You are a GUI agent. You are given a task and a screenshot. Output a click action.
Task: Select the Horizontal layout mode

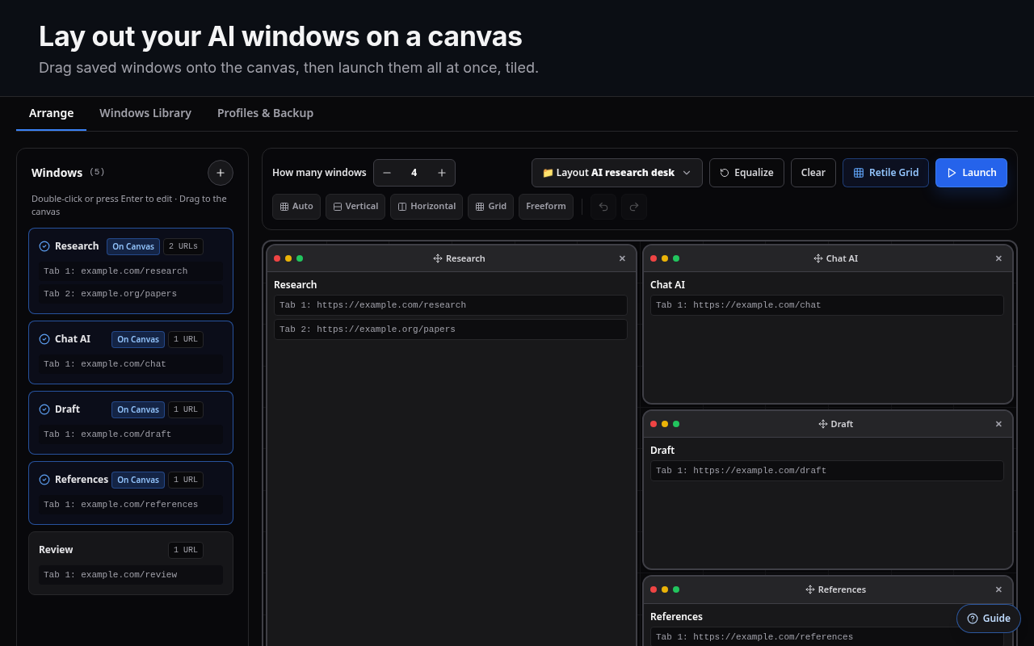pyautogui.click(x=427, y=207)
